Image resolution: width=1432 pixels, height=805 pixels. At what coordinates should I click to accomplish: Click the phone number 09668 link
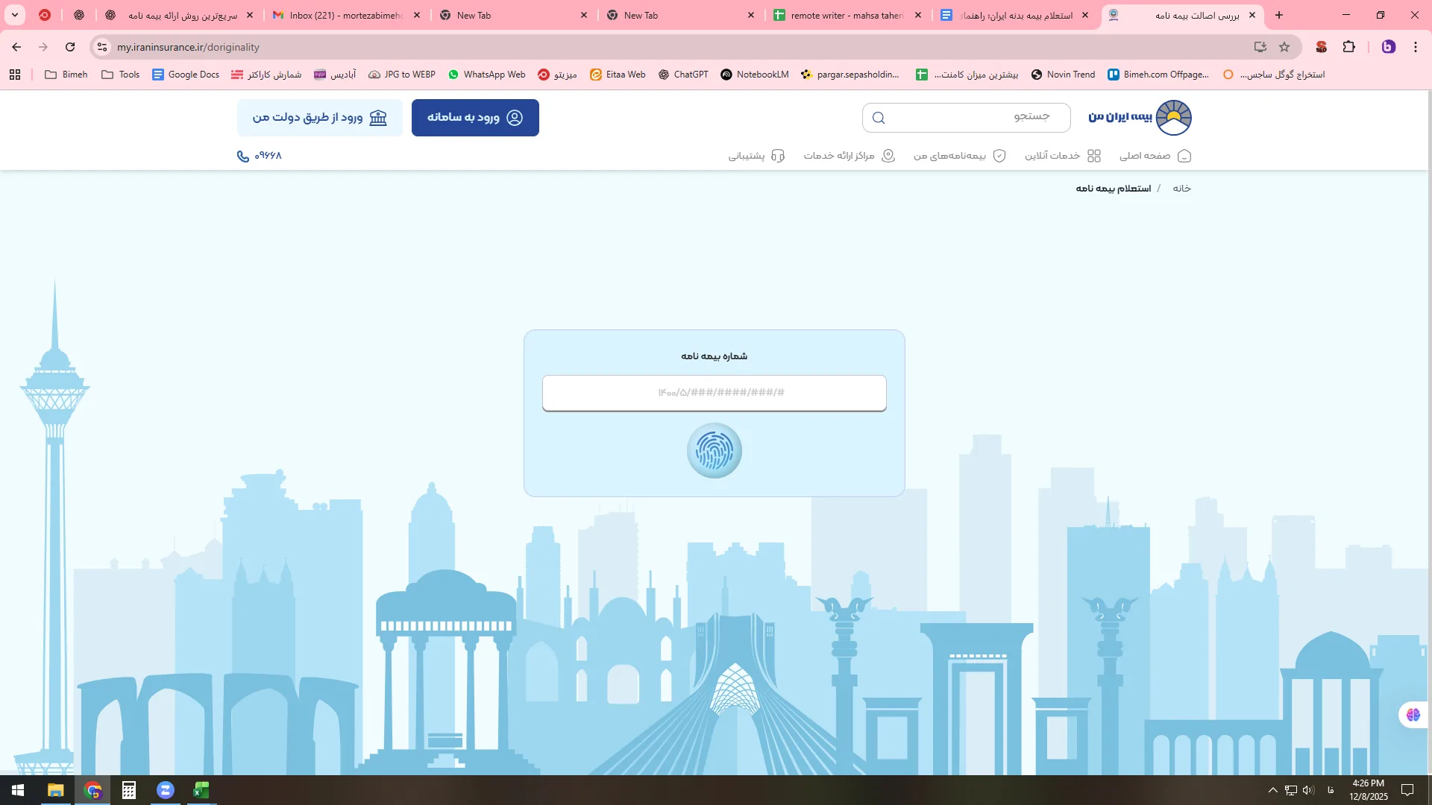click(x=259, y=156)
